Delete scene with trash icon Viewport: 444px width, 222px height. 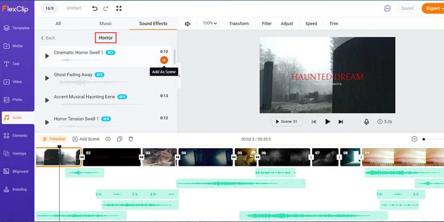tap(131, 139)
